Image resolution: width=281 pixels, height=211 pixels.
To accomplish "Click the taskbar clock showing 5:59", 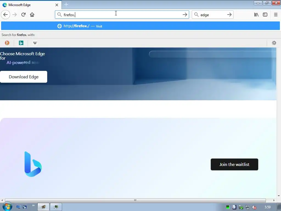I will pos(268,207).
